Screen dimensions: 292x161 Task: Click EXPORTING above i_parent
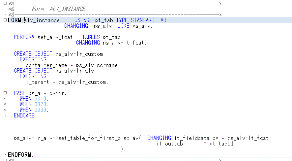pos(33,76)
